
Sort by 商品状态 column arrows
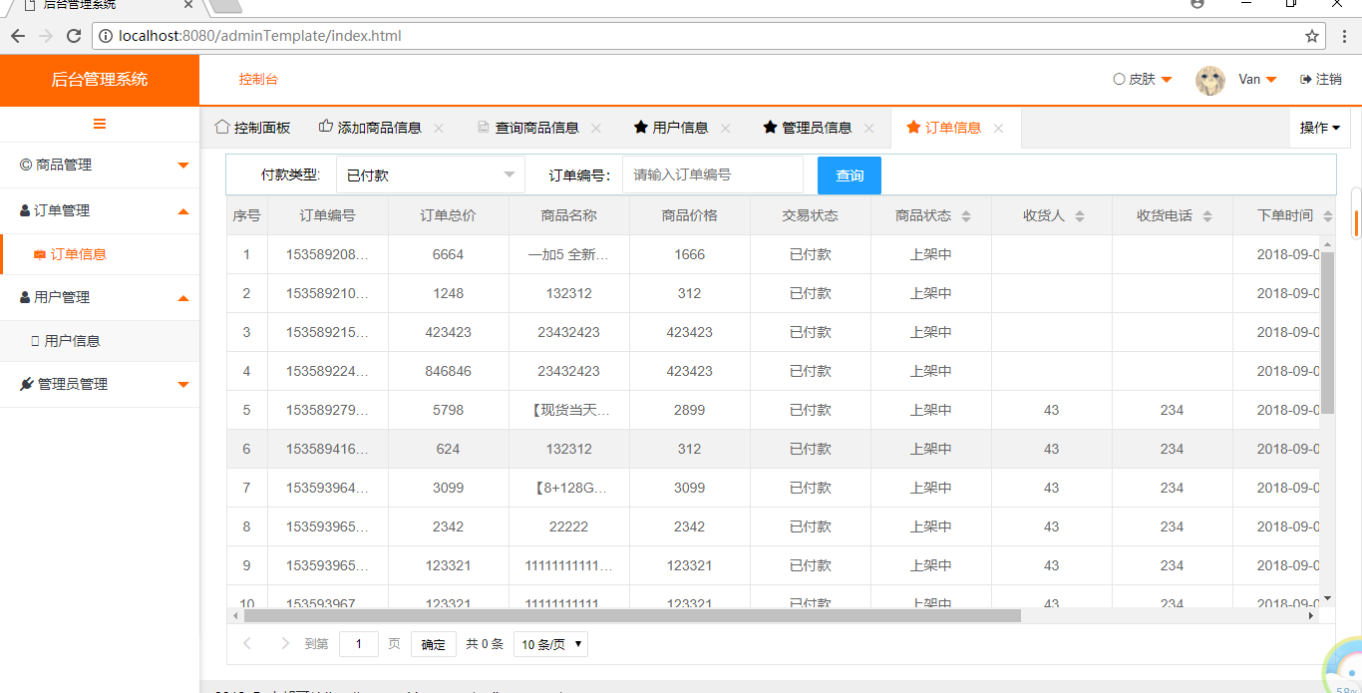click(x=966, y=216)
